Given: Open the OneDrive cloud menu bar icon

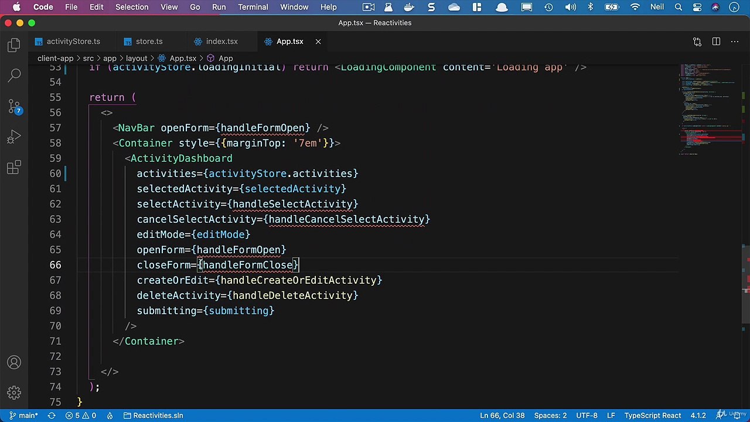Looking at the screenshot, I should point(454,7).
